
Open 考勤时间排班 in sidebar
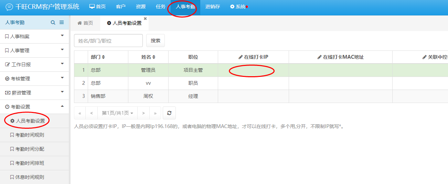[34, 163]
